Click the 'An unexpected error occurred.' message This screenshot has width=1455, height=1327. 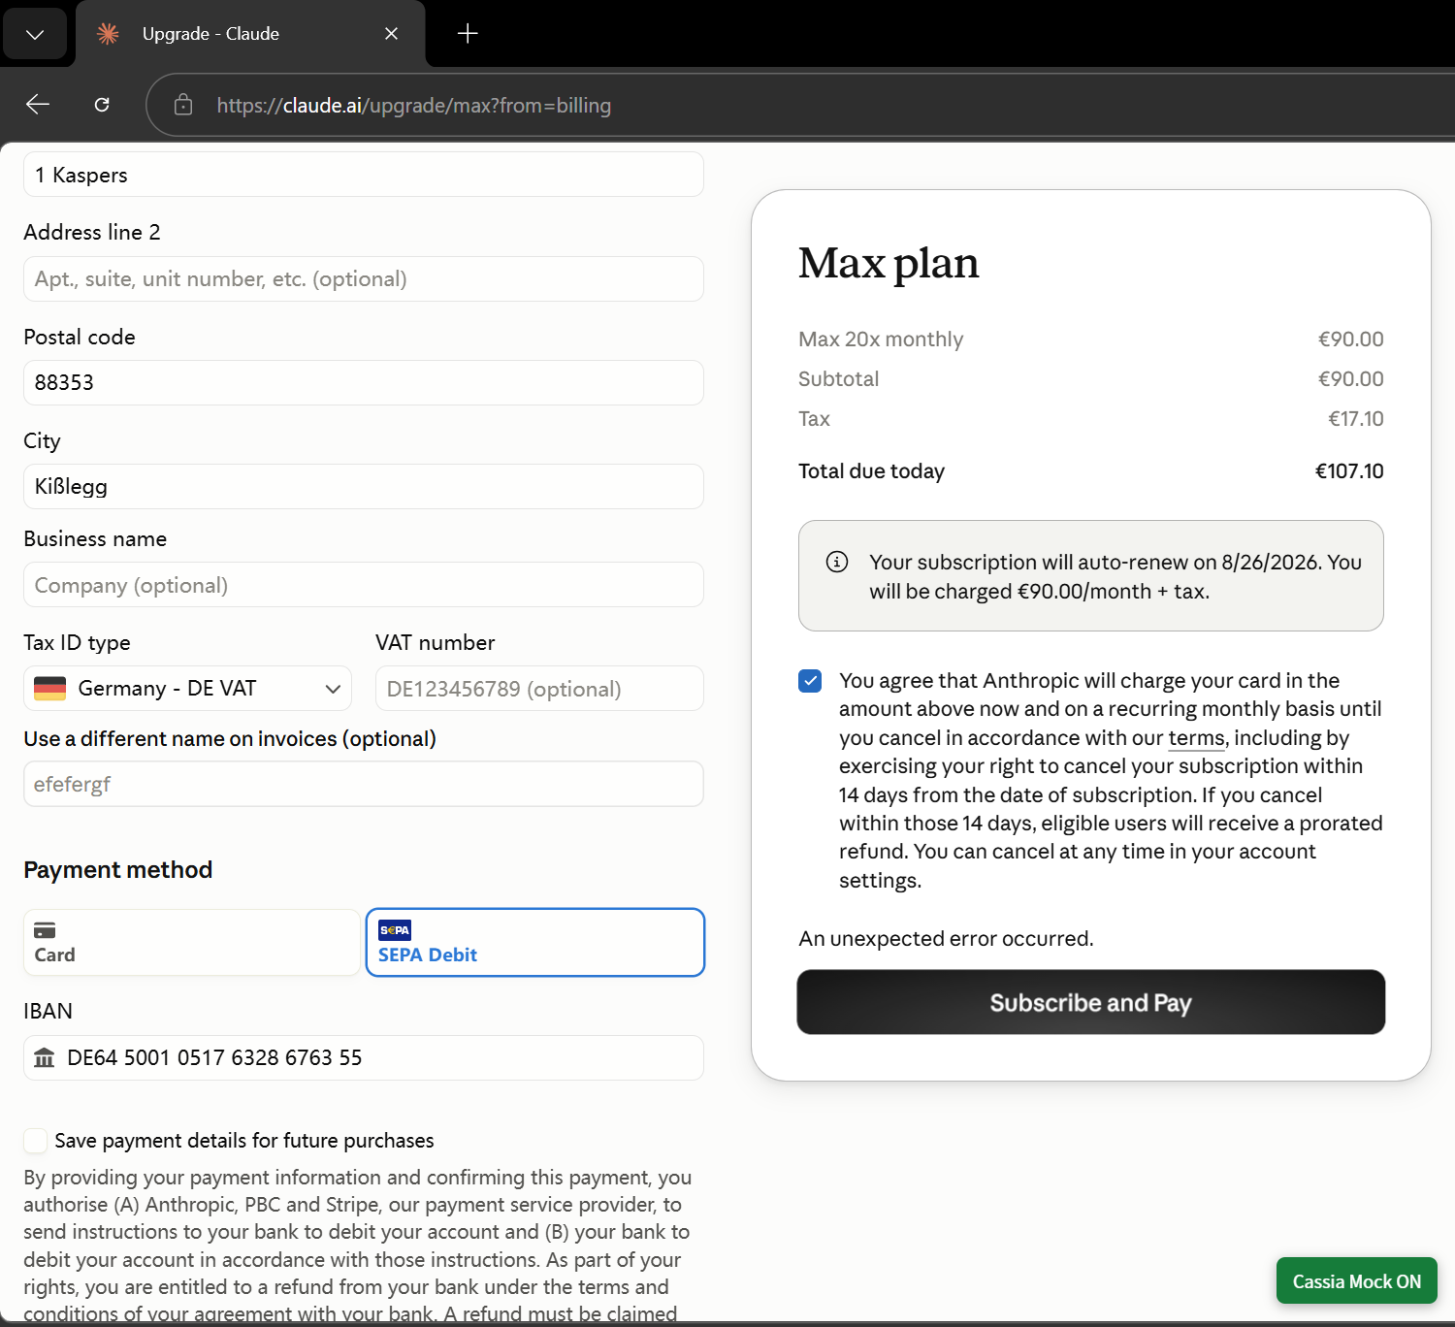946,939
